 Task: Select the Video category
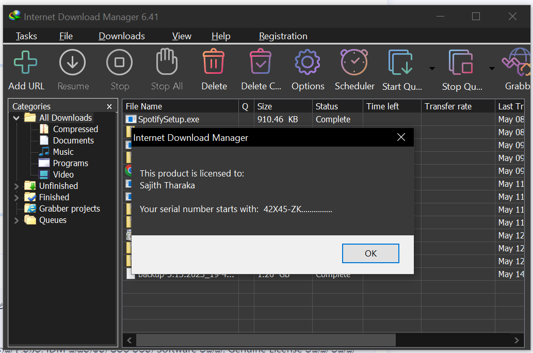(x=63, y=174)
